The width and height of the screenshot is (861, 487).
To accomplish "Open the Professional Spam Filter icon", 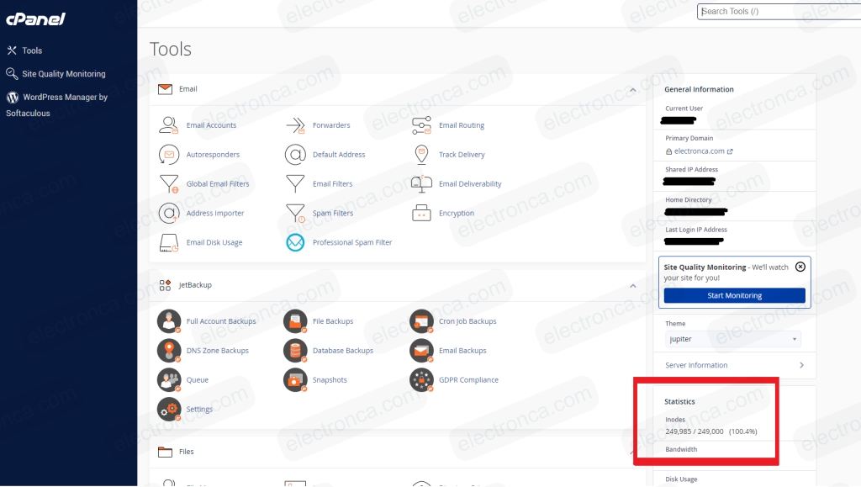I will coord(295,242).
